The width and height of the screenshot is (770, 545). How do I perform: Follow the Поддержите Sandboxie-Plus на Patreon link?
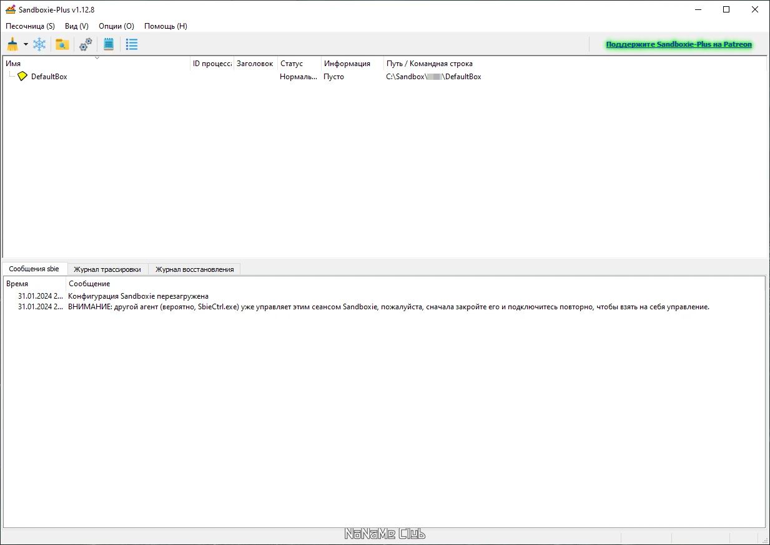(679, 44)
